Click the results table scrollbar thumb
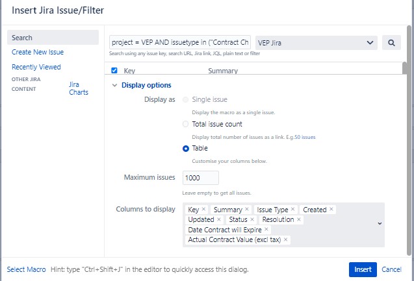 click(404, 68)
